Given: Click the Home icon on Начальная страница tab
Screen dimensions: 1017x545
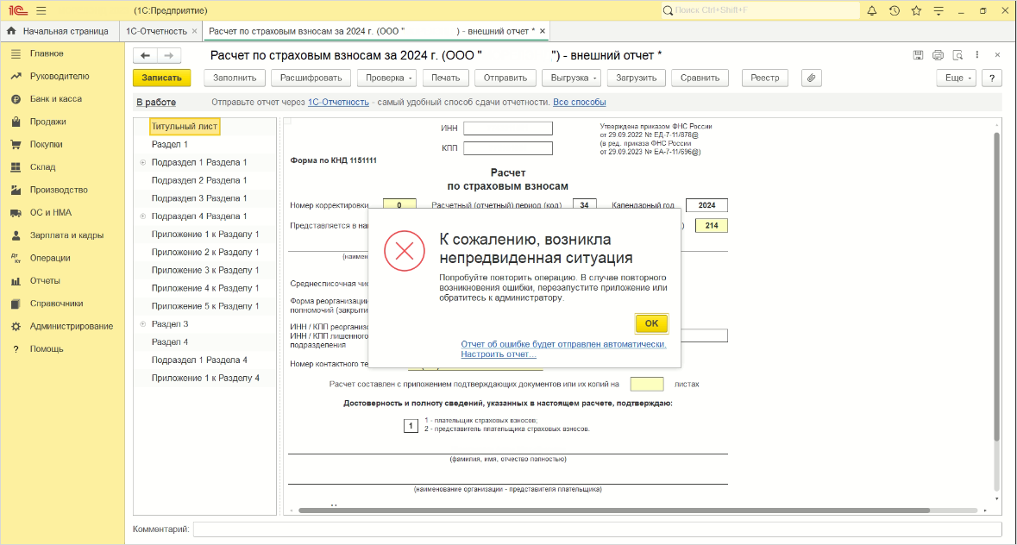Looking at the screenshot, I should (x=11, y=30).
